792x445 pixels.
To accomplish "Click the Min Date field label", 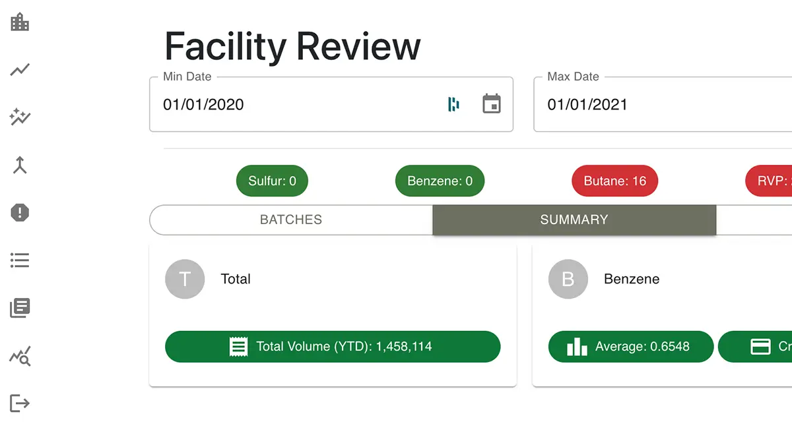I will tap(187, 76).
